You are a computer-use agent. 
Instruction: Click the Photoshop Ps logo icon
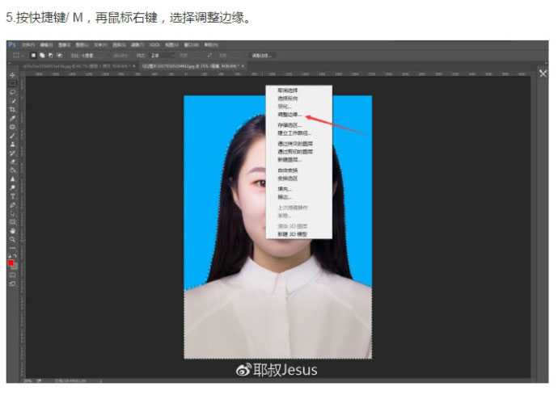pyautogui.click(x=11, y=45)
